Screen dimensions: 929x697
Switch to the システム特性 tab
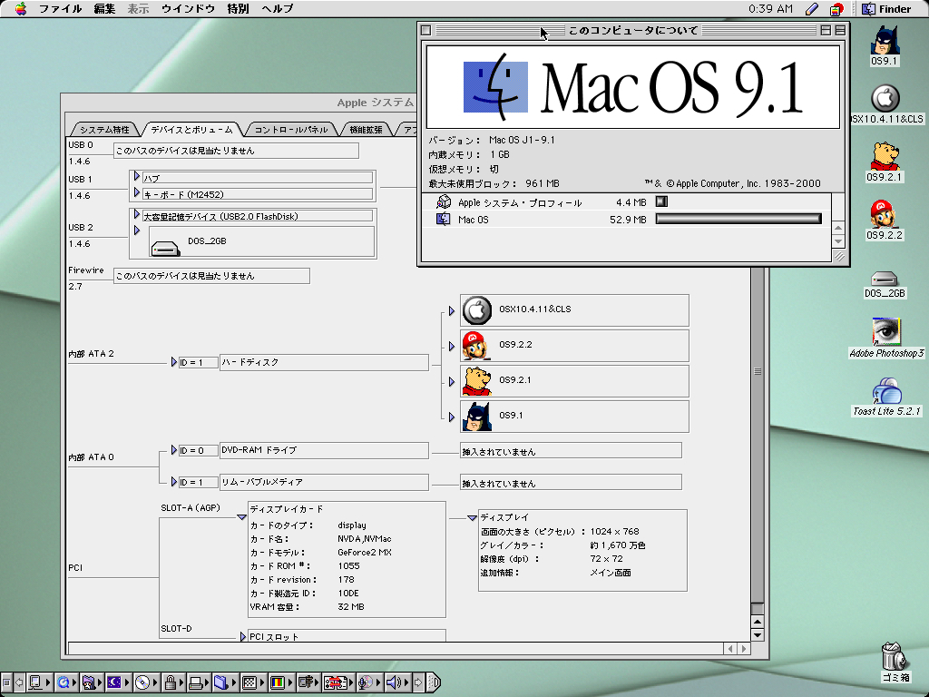point(103,130)
